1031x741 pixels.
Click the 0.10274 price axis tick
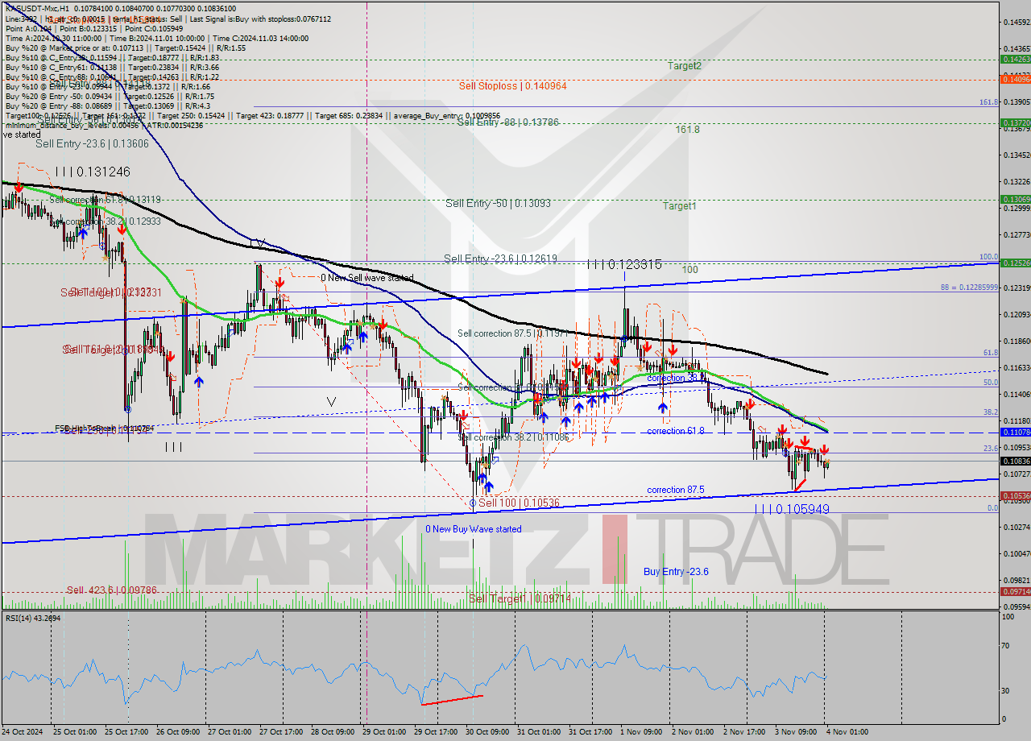pyautogui.click(x=1017, y=527)
